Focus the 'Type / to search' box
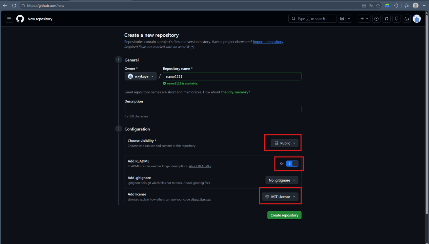Screen dimensions: 429x244 click(312, 19)
